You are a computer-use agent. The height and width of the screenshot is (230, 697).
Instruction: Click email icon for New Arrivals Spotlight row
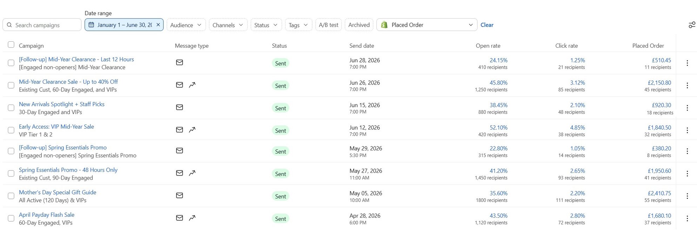tap(180, 107)
